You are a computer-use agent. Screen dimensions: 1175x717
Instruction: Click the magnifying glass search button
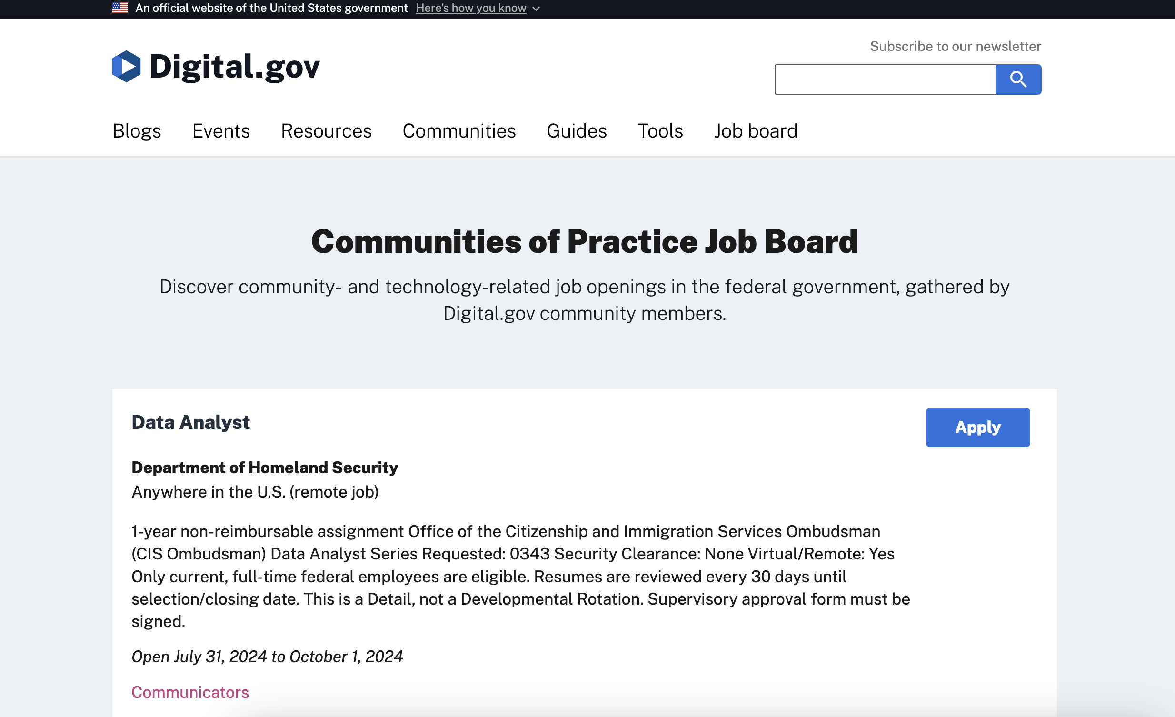(x=1018, y=79)
